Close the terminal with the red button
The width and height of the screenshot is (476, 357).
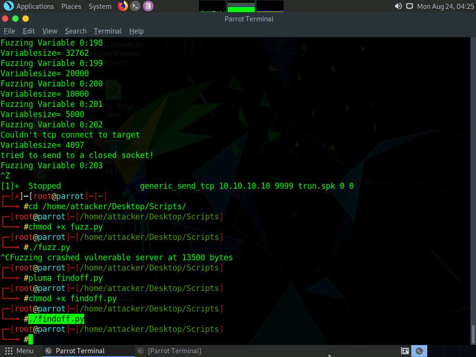pos(5,19)
